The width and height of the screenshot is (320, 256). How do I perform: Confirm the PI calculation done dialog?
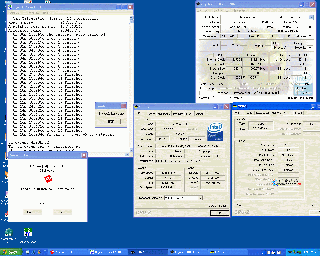(111, 122)
